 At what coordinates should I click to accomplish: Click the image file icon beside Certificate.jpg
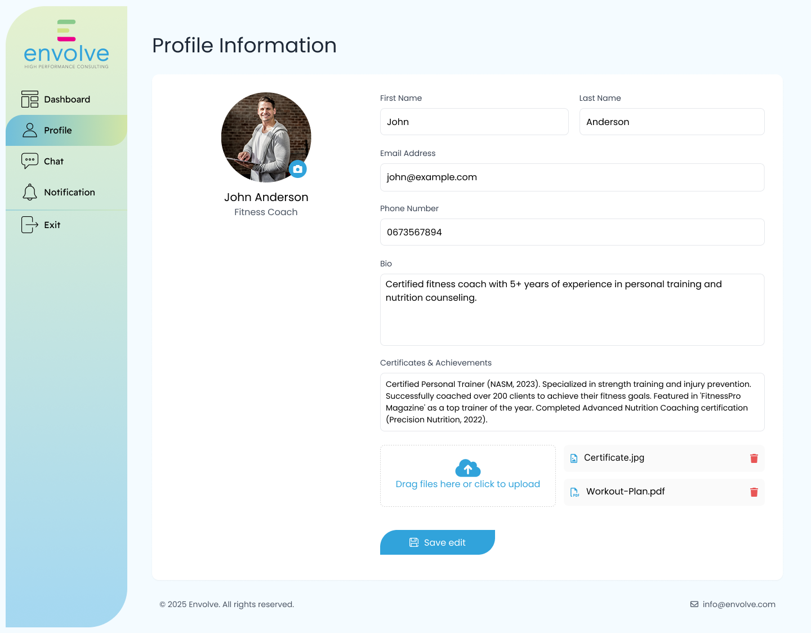(x=574, y=458)
